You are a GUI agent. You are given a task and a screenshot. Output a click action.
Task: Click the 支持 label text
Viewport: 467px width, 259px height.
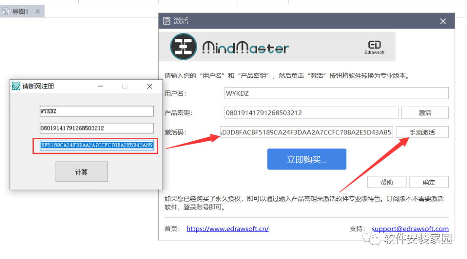[x=357, y=229]
